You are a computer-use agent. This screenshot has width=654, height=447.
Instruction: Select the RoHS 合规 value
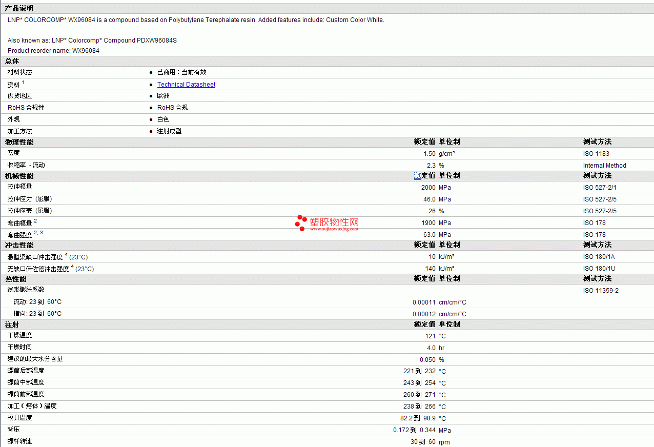pyautogui.click(x=173, y=108)
